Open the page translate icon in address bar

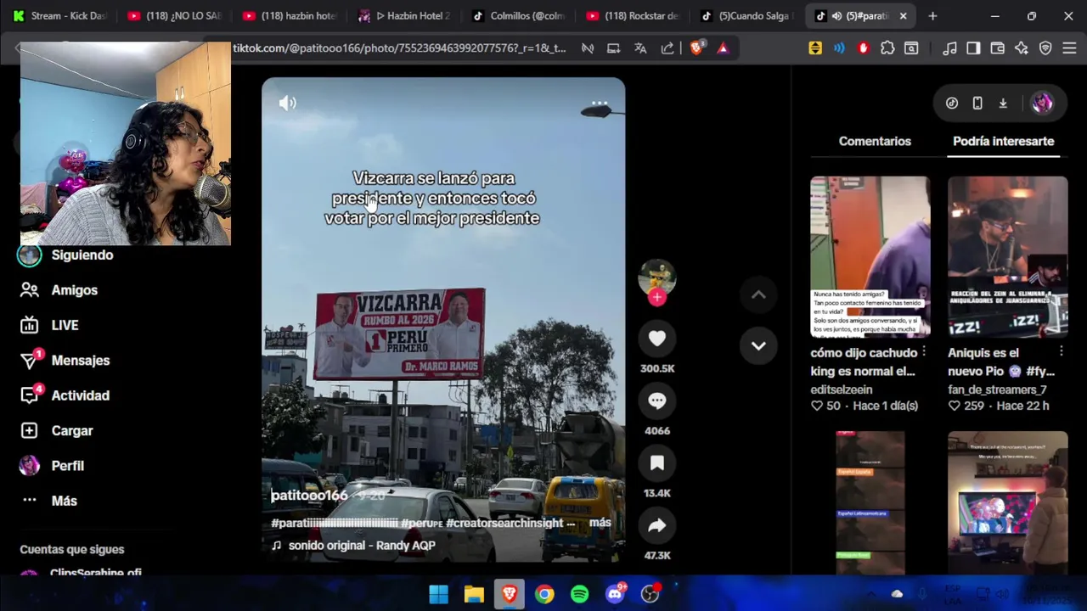click(x=640, y=48)
